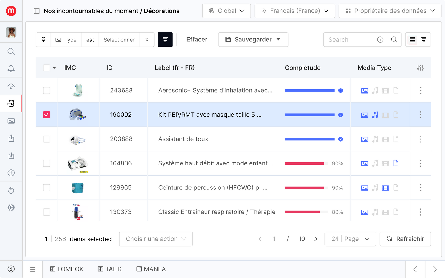Check the Aerosonic+ row checkbox
Image resolution: width=445 pixels, height=278 pixels.
coord(47,91)
